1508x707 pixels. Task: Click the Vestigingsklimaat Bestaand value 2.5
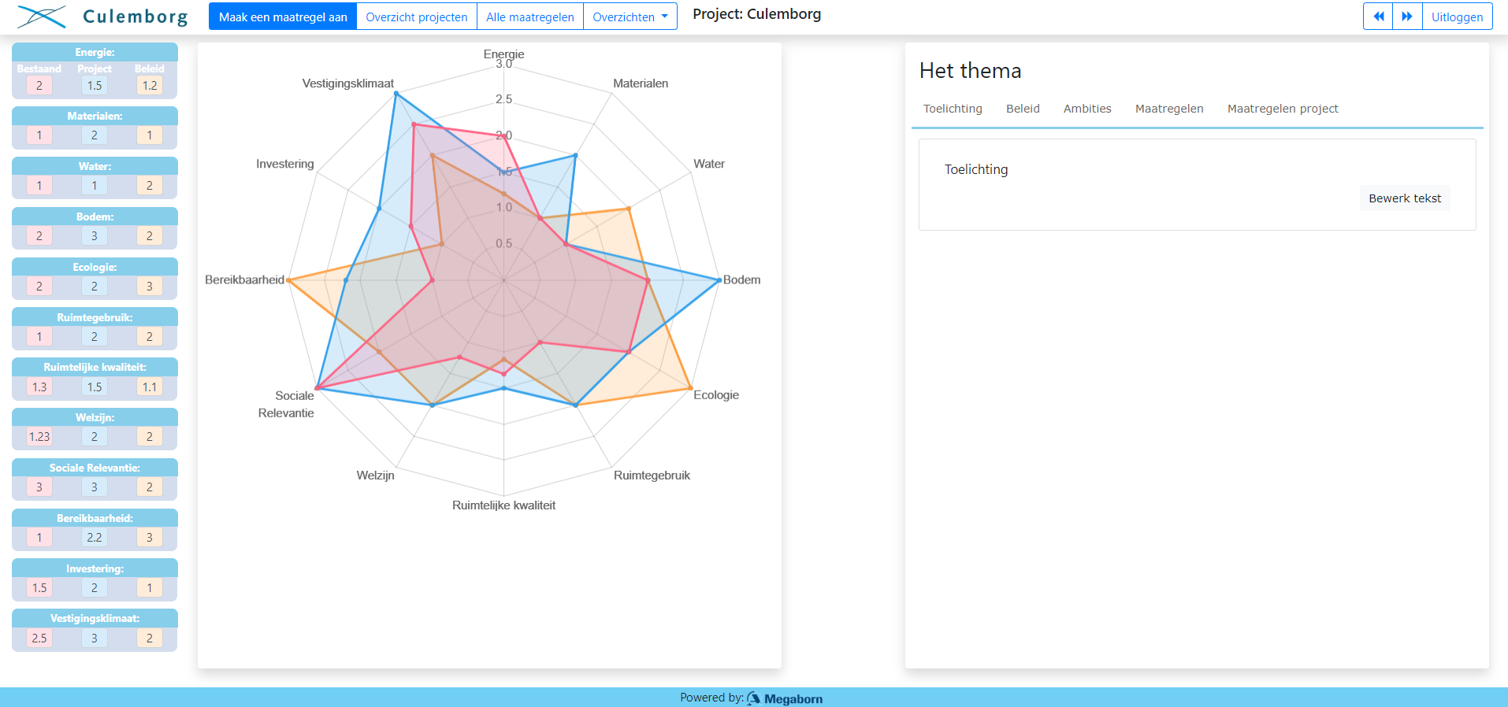tap(39, 638)
